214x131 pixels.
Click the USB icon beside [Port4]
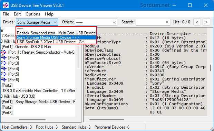(4, 69)
